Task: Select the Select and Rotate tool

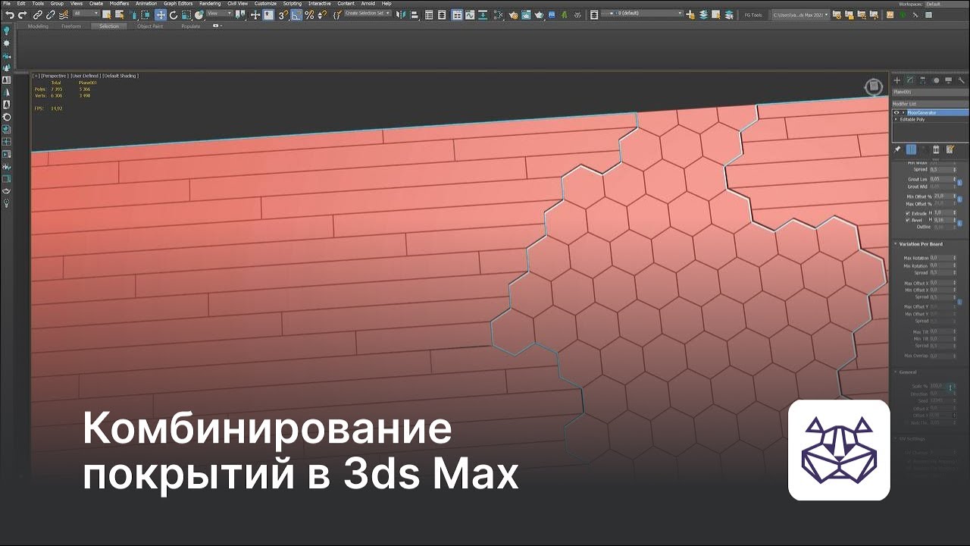Action: [174, 15]
